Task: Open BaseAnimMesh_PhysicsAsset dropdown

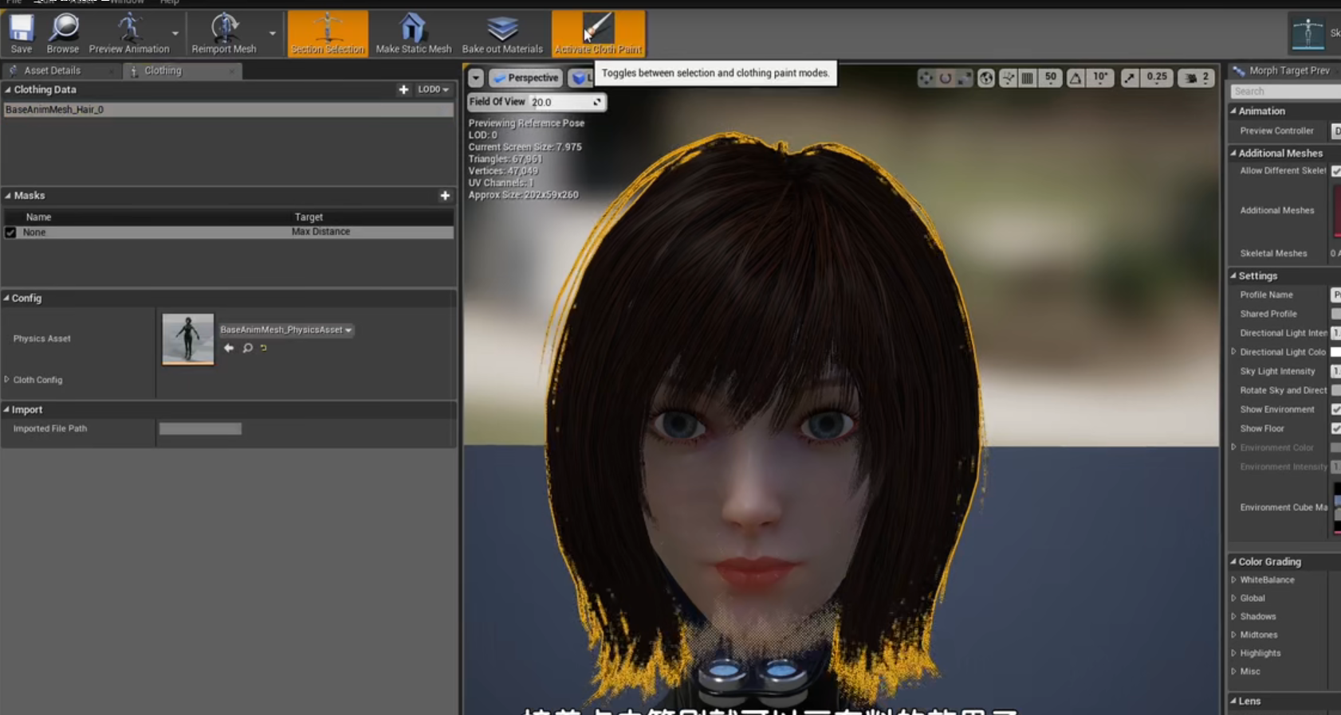Action: [x=286, y=330]
